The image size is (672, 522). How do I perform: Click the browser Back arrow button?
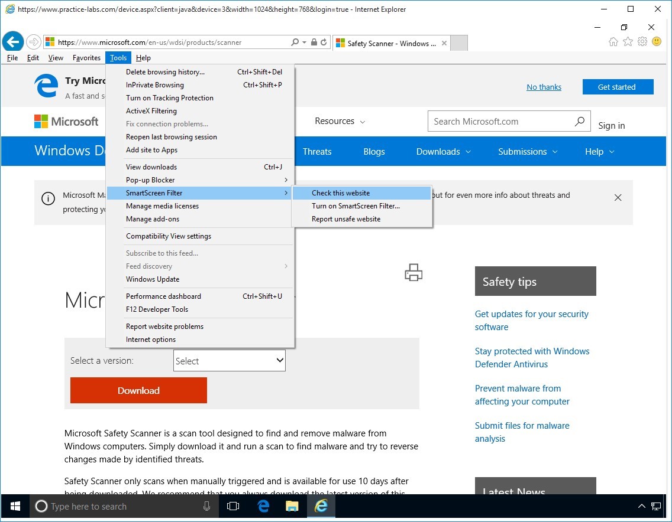(13, 42)
